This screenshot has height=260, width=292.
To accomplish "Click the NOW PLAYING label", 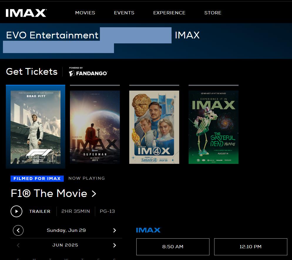I will 87,178.
